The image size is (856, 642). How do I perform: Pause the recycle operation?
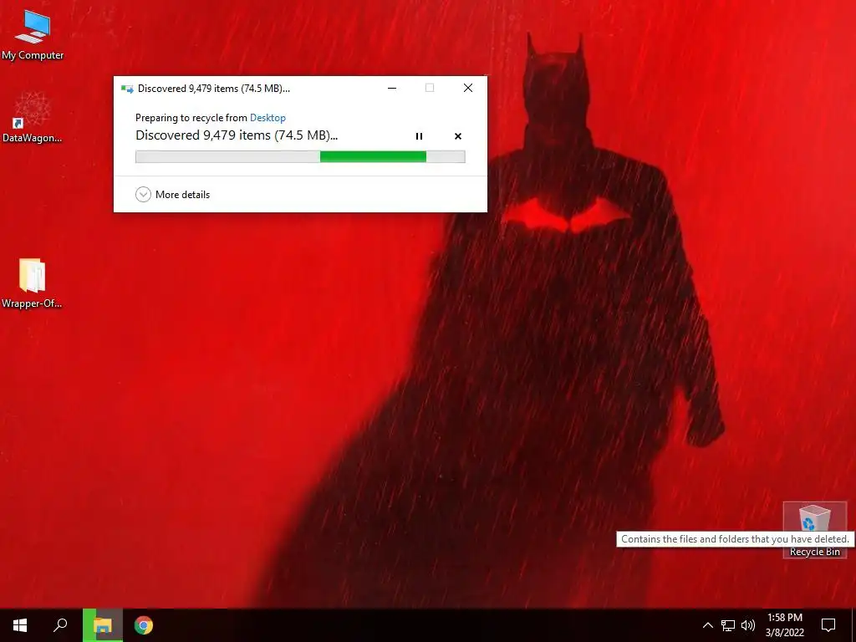point(420,136)
